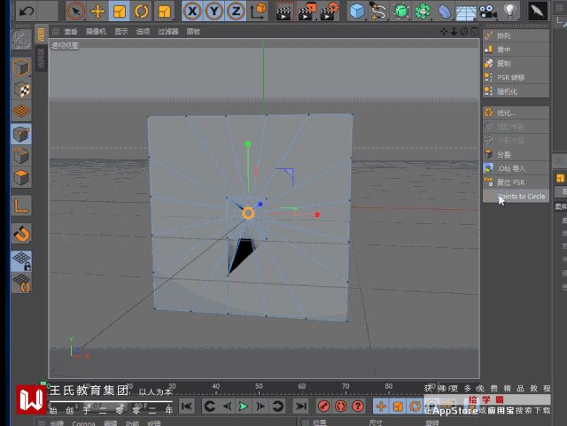The height and width of the screenshot is (426, 567).
Task: Switch to Edges mode
Action: pyautogui.click(x=21, y=156)
